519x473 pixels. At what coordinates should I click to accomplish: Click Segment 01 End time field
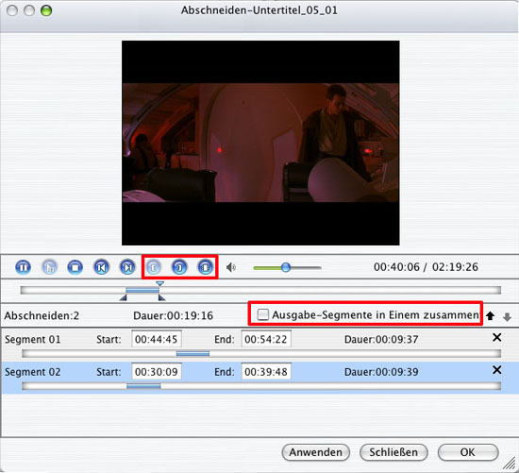click(x=266, y=339)
